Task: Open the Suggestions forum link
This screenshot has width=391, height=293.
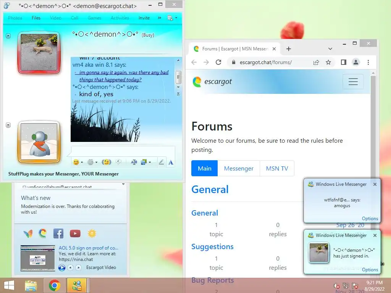Action: [x=212, y=247]
